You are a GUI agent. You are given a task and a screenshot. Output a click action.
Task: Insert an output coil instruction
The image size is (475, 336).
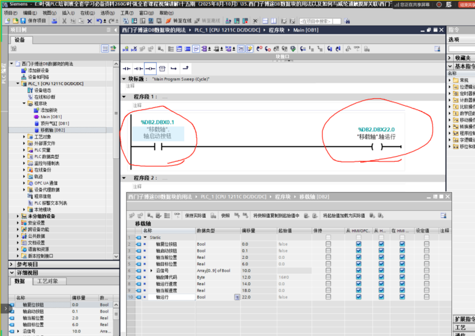(150, 69)
